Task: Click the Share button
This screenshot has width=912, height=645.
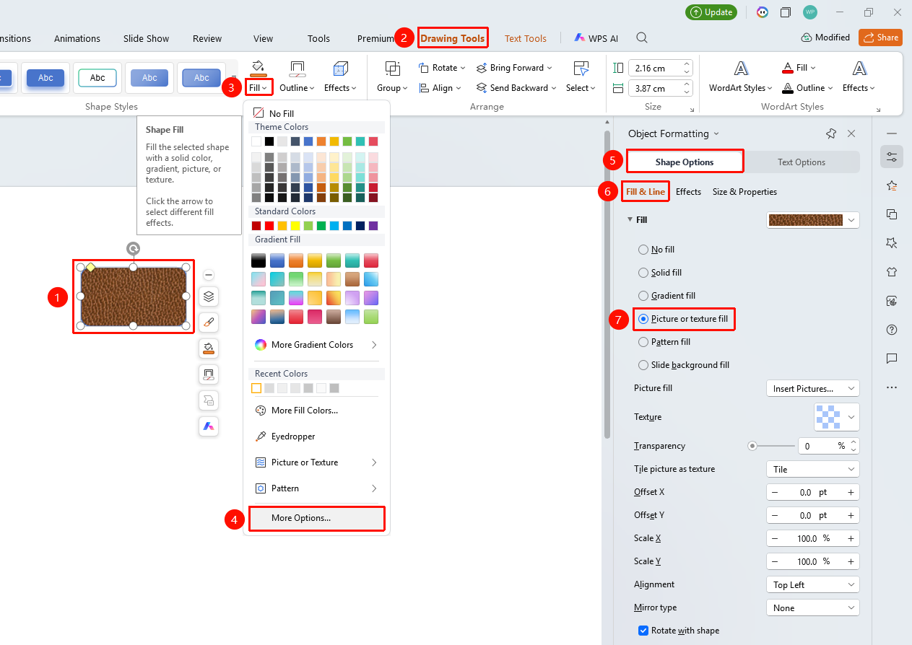Action: 880,38
